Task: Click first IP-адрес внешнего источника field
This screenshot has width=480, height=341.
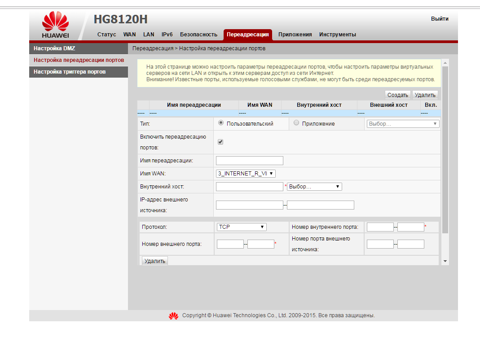Action: click(250, 205)
